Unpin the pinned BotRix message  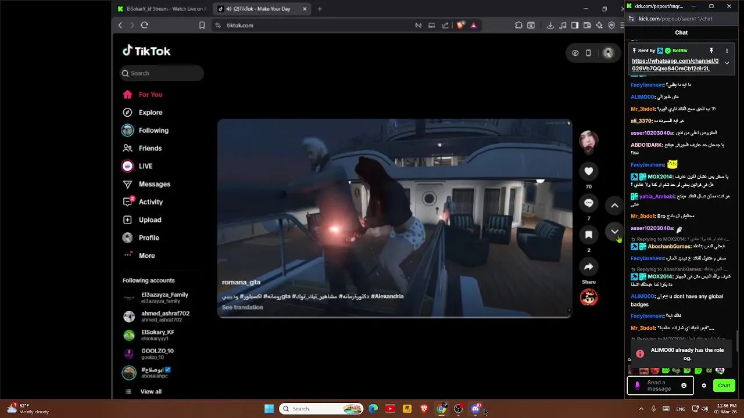click(x=711, y=51)
